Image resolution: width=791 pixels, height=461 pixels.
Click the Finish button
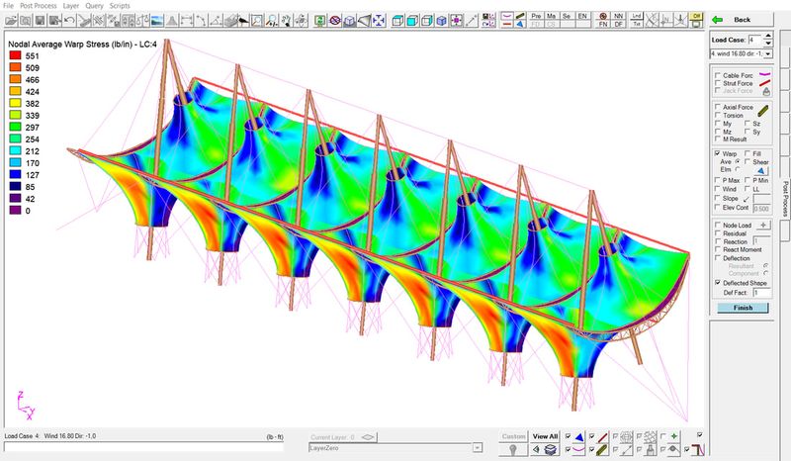[x=743, y=308]
